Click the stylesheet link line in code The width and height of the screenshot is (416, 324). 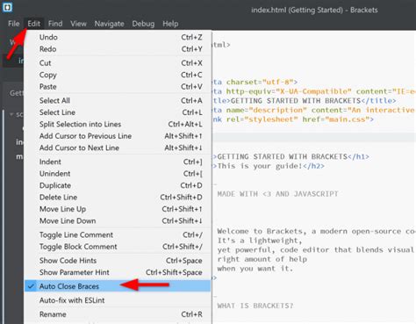pyautogui.click(x=293, y=119)
